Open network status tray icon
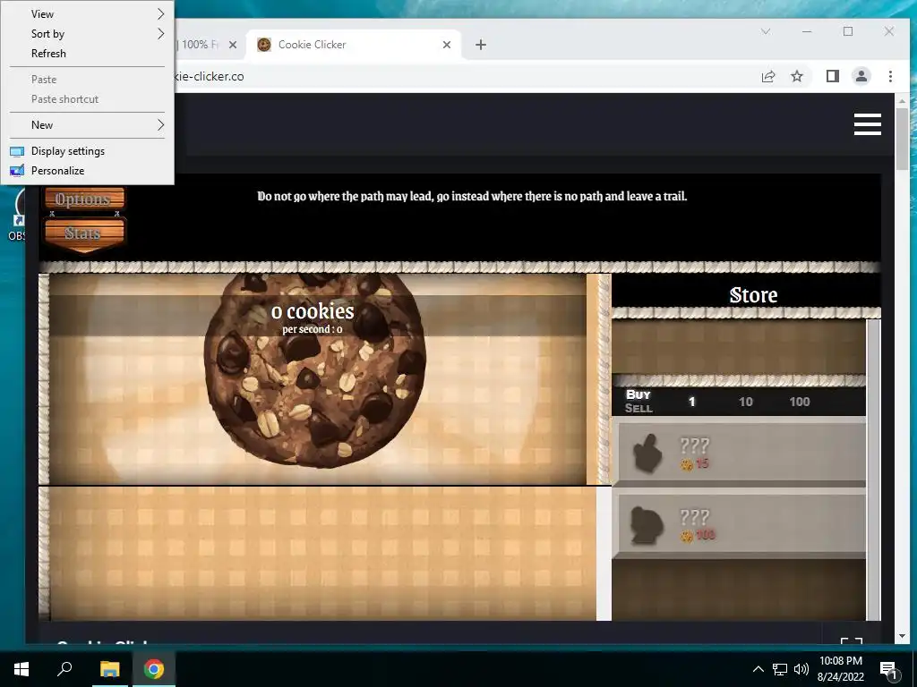 [x=780, y=669]
